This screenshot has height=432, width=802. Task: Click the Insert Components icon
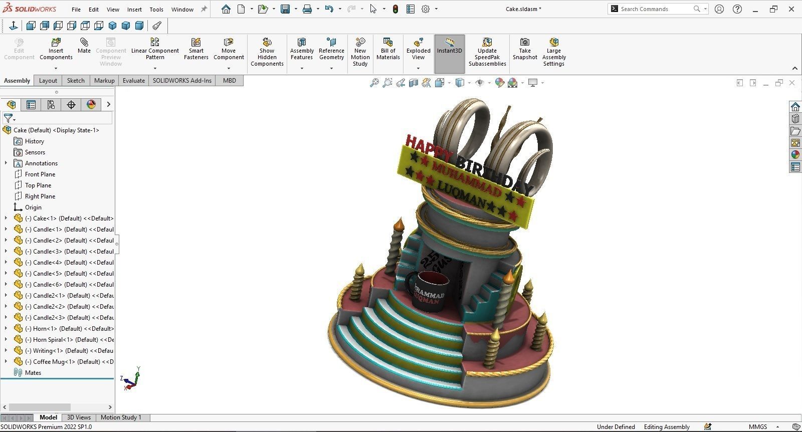tap(56, 49)
